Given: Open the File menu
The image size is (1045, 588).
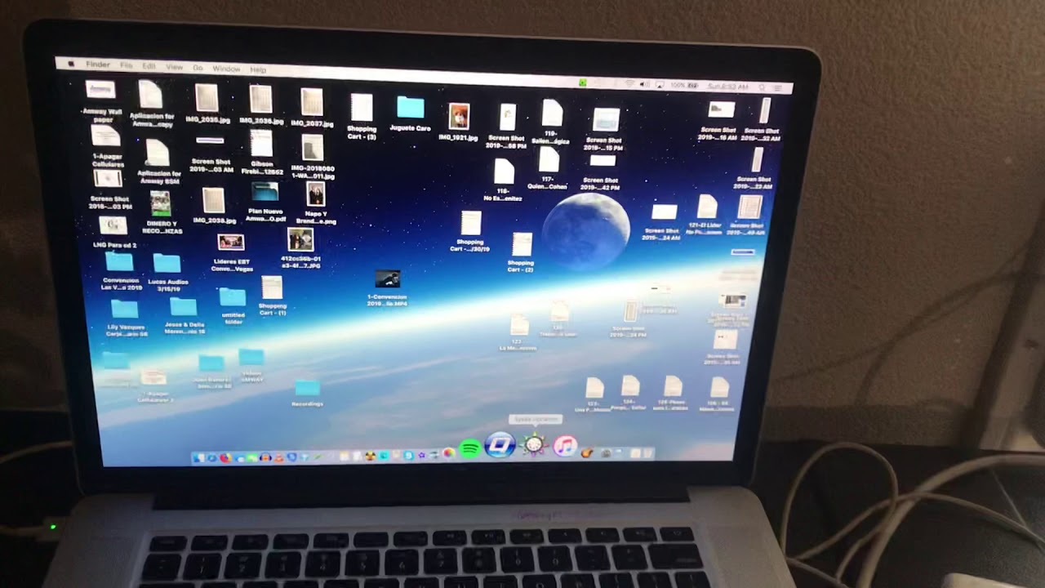Looking at the screenshot, I should (127, 65).
